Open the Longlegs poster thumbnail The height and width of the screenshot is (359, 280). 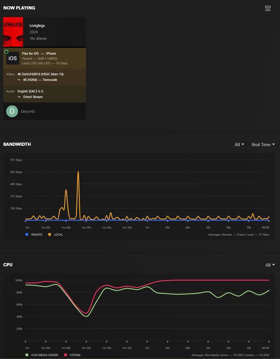pos(13,32)
